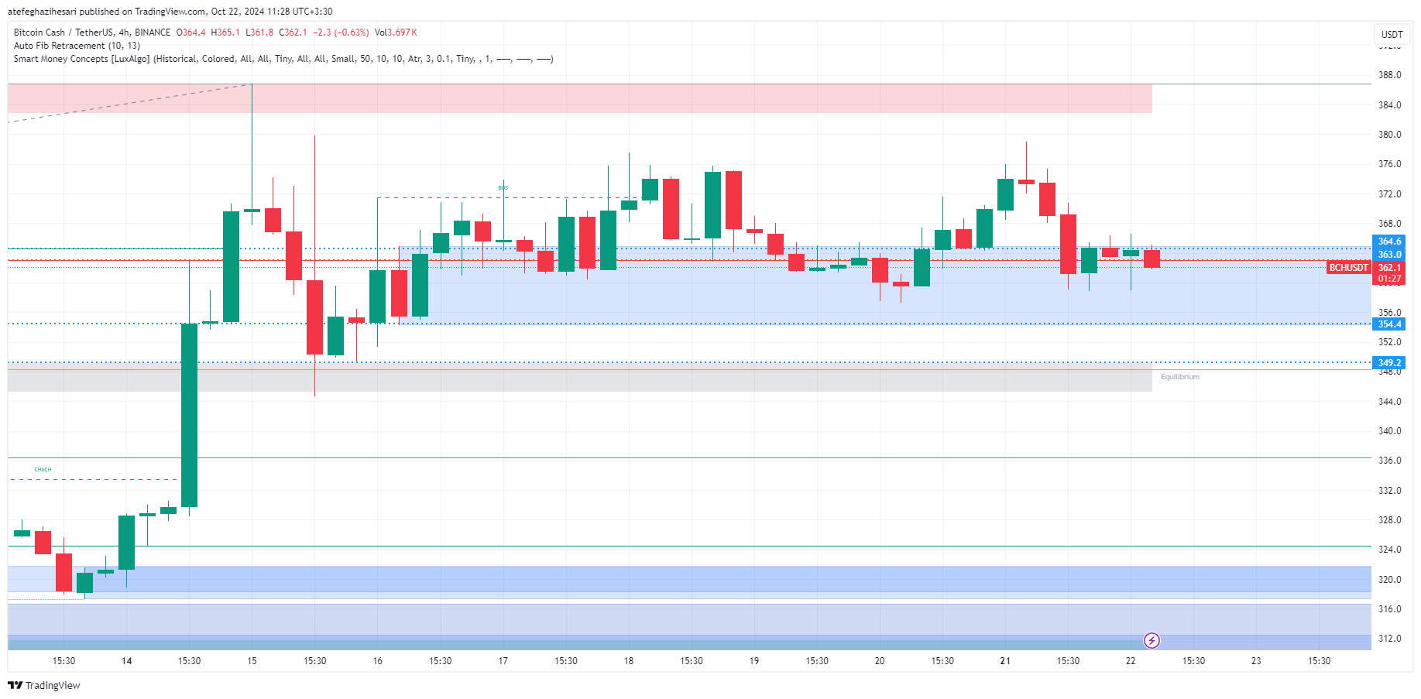Click the date 20 on time axis
Screen dimensions: 1421x699
pos(880,661)
